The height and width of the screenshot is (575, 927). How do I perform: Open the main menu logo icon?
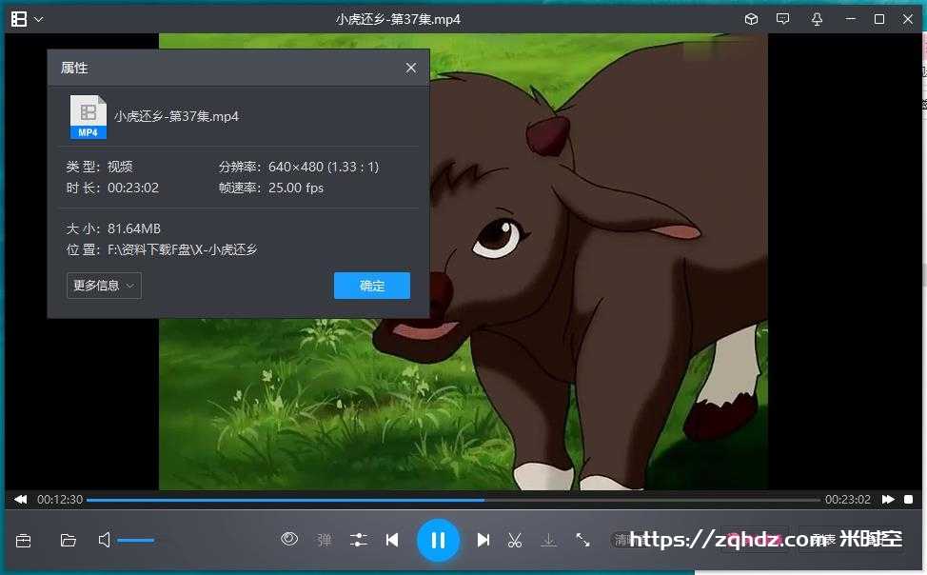[x=19, y=19]
